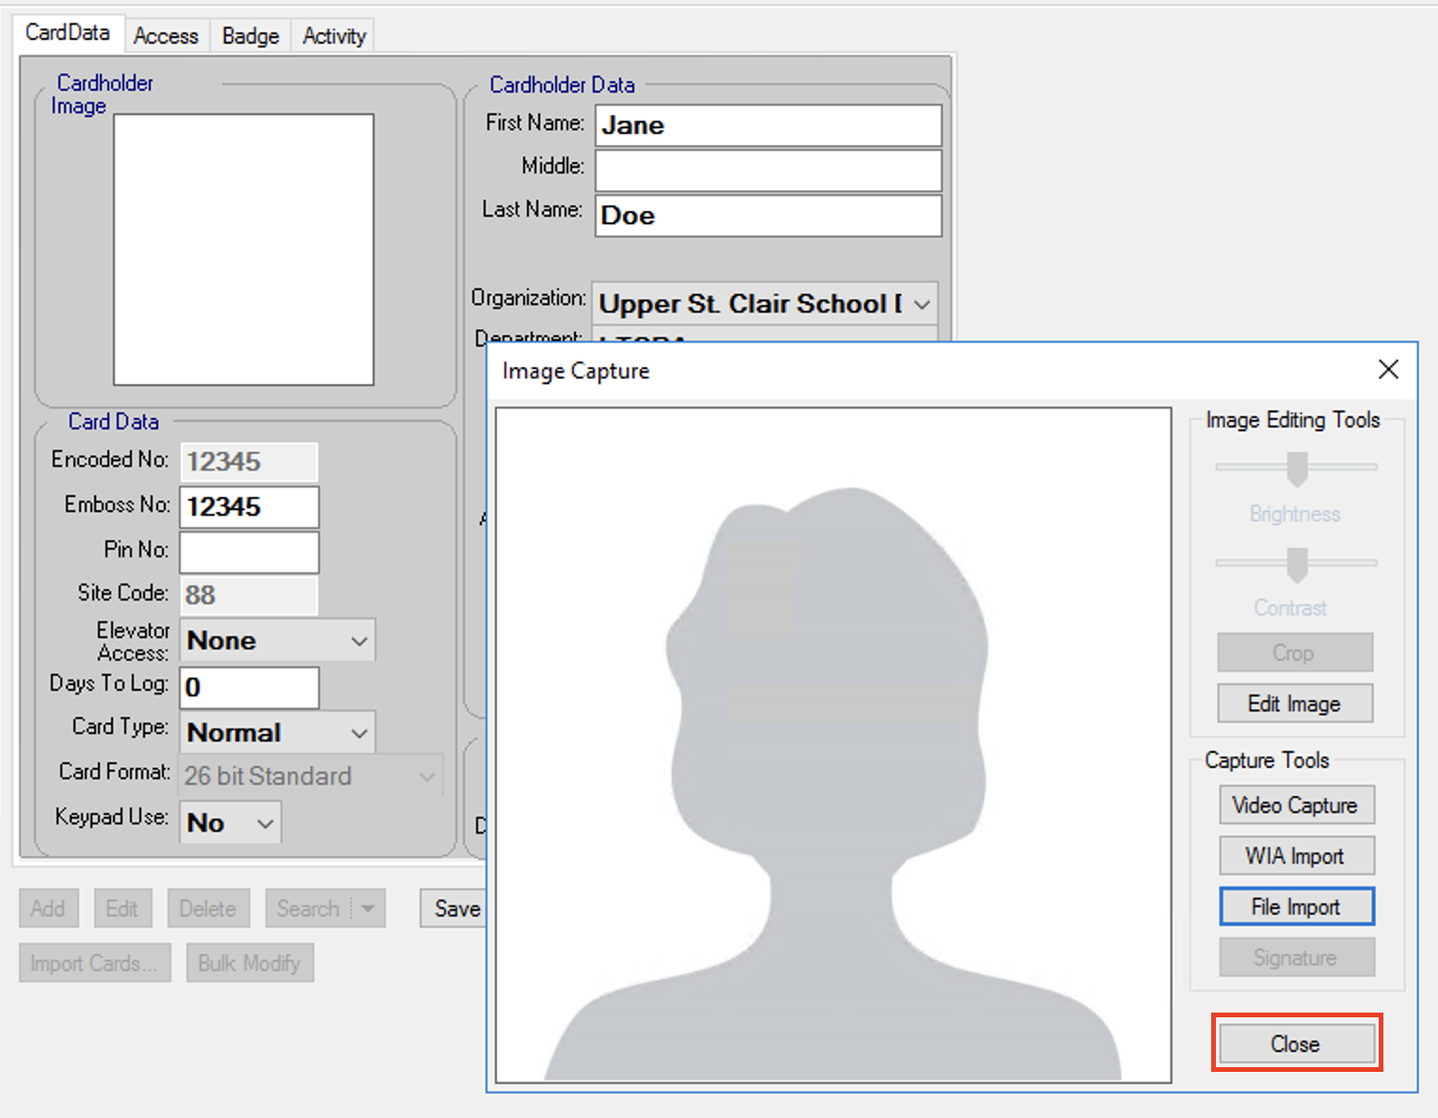The image size is (1438, 1118).
Task: Click the File Import button
Action: [1296, 906]
